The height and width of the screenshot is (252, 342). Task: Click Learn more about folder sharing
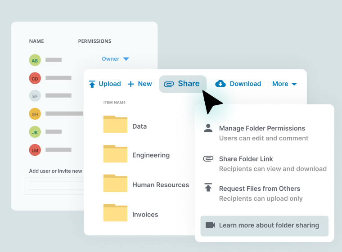(269, 225)
